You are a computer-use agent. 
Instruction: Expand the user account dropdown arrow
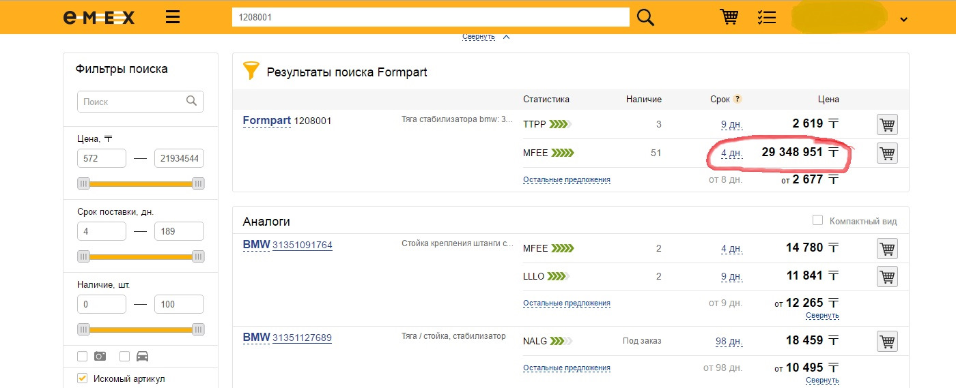(903, 20)
